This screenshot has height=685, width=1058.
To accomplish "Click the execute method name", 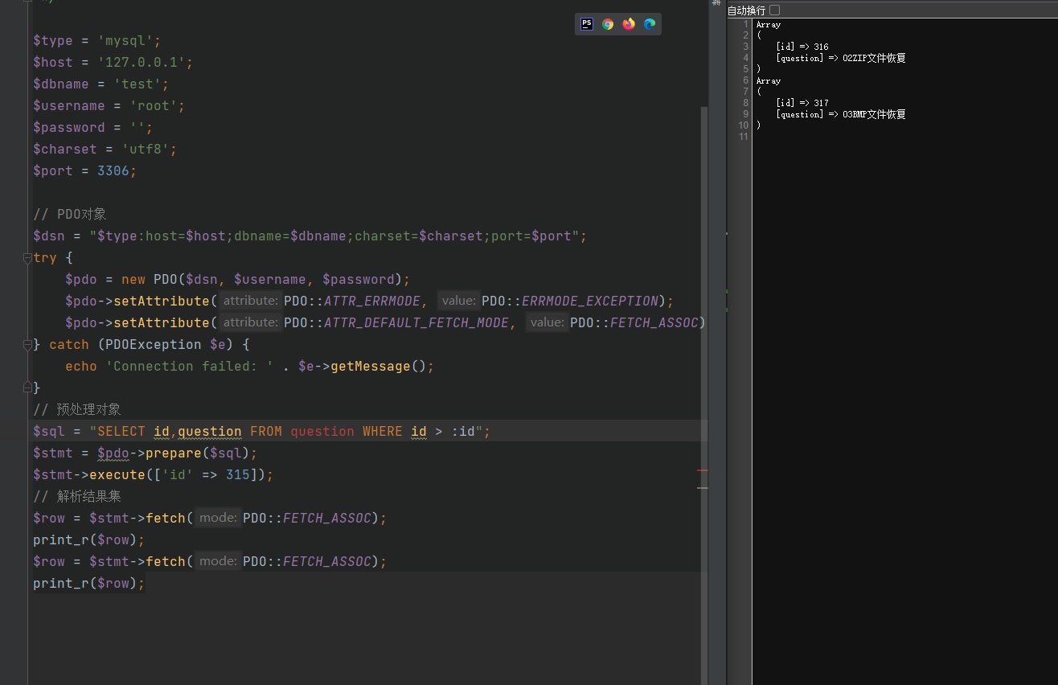I will tap(117, 474).
